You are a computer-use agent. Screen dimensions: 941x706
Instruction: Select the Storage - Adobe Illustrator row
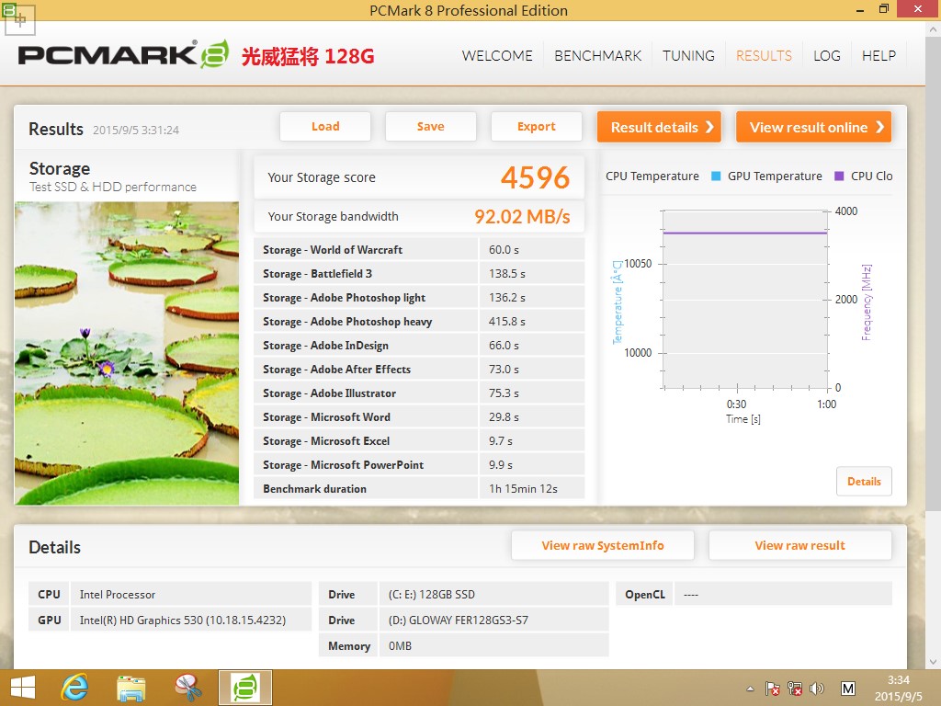[419, 393]
